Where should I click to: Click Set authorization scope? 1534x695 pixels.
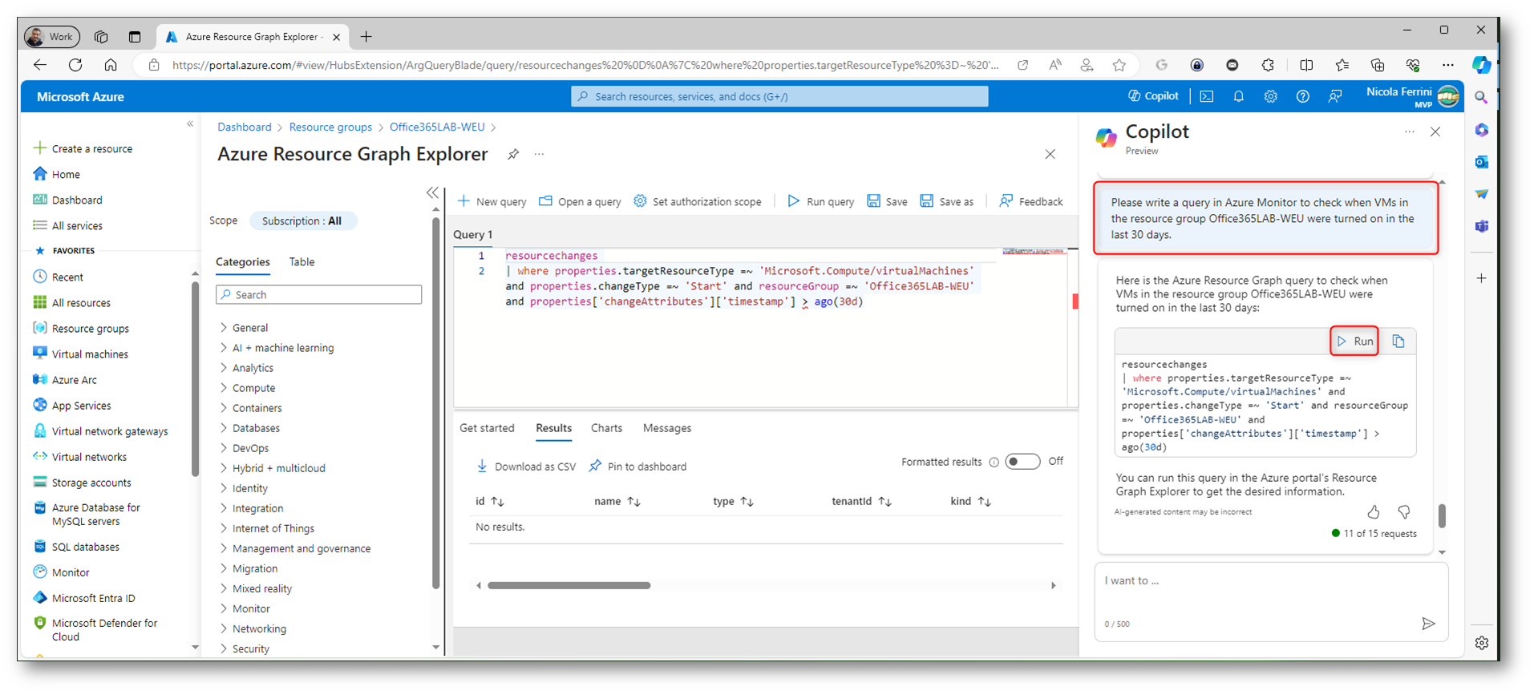point(698,201)
